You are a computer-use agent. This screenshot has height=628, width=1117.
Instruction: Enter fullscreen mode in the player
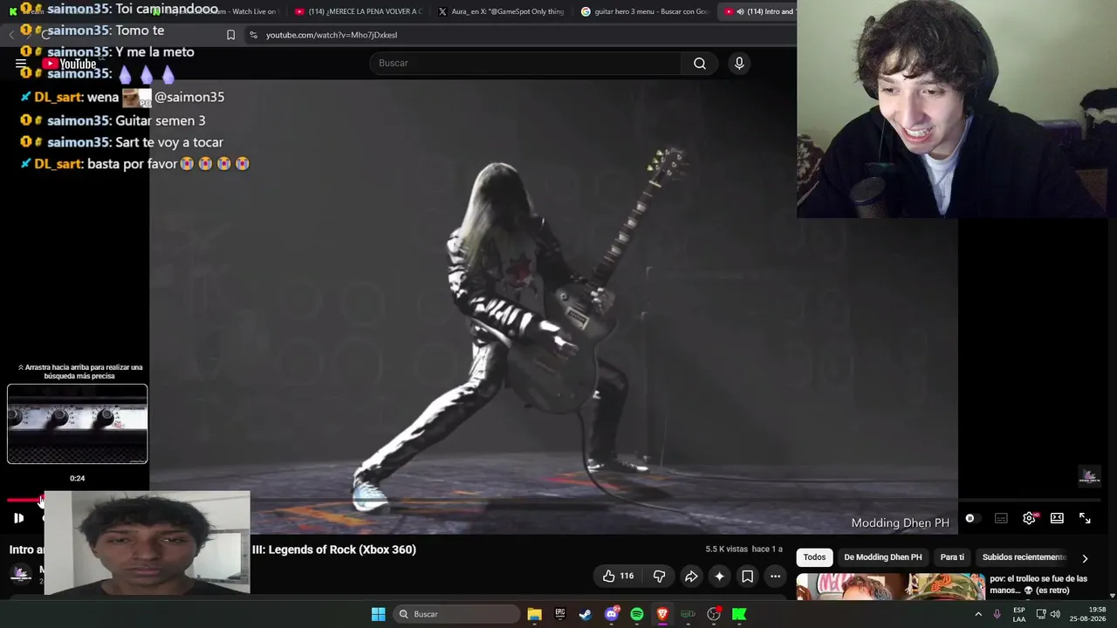(x=1085, y=518)
